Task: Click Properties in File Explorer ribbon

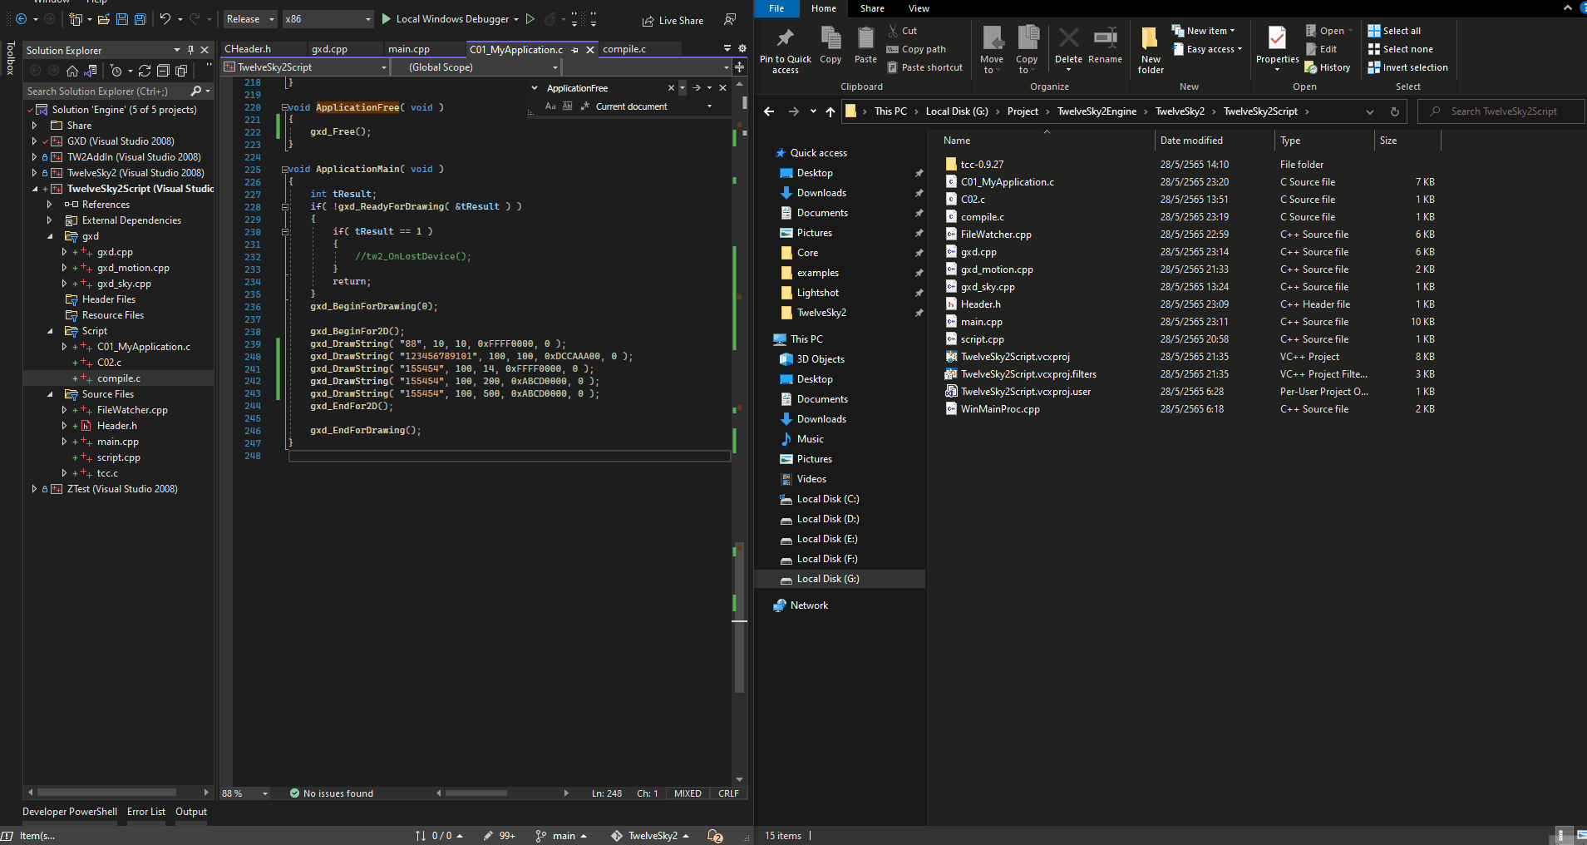Action: click(x=1277, y=49)
